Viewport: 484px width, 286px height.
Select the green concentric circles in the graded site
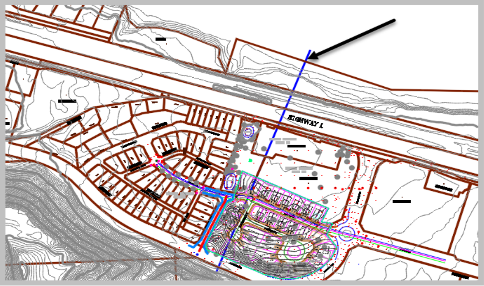[x=294, y=250]
